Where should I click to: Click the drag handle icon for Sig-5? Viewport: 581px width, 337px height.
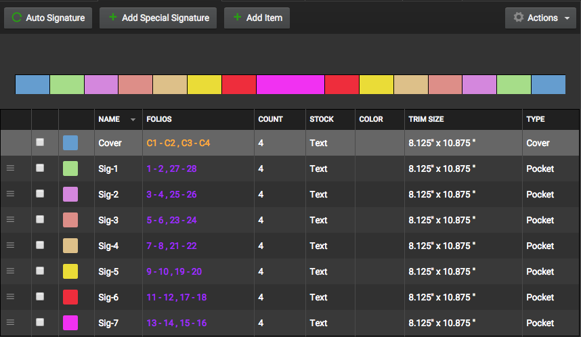(10, 271)
